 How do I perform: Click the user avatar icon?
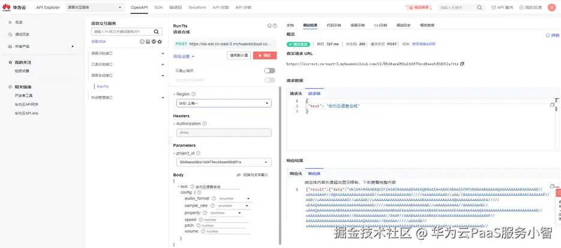(551, 7)
